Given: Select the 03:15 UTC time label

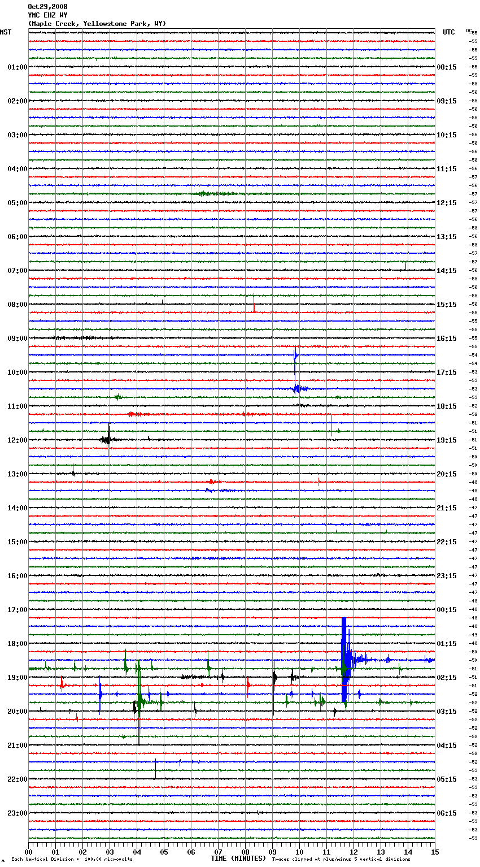Looking at the screenshot, I should click(447, 712).
